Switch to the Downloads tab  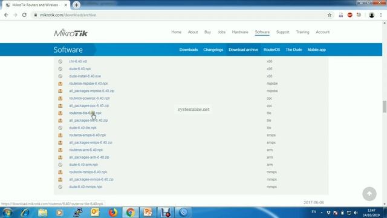[x=189, y=50]
